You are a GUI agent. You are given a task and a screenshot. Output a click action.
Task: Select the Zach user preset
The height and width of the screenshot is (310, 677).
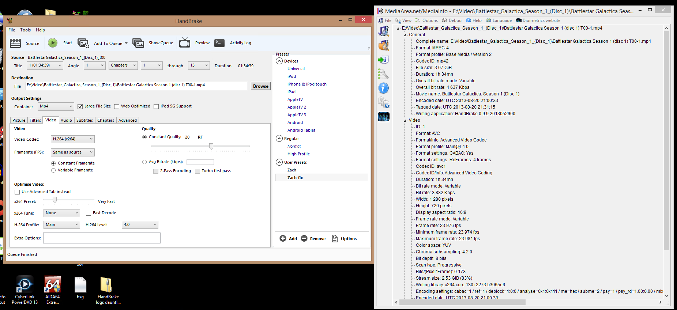pyautogui.click(x=292, y=170)
